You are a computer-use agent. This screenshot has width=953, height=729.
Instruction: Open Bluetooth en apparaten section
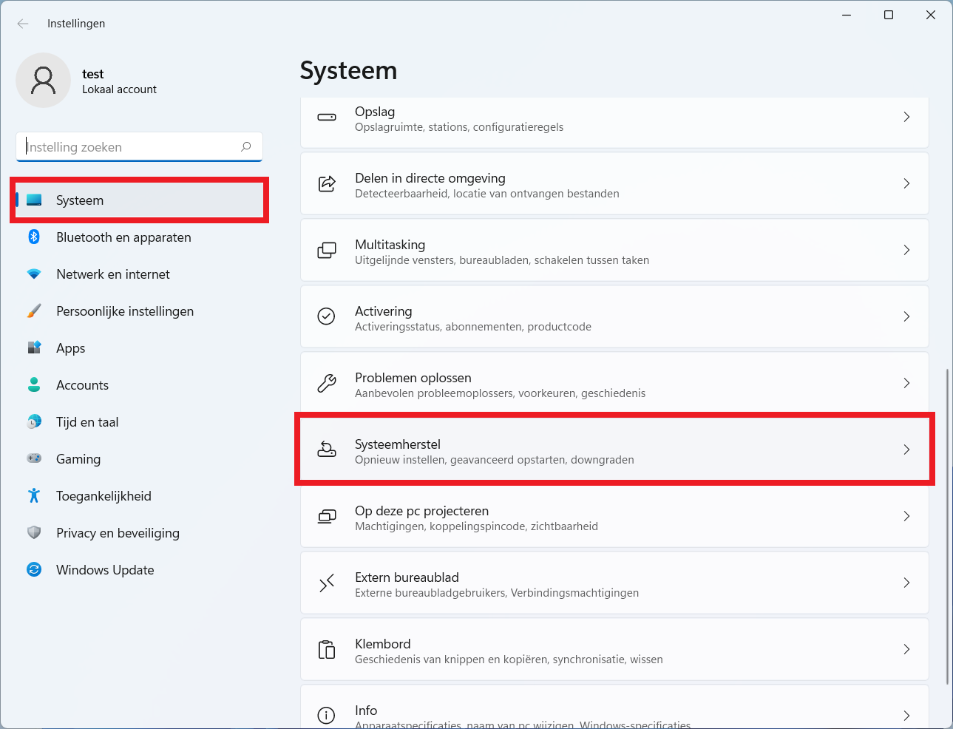(139, 237)
